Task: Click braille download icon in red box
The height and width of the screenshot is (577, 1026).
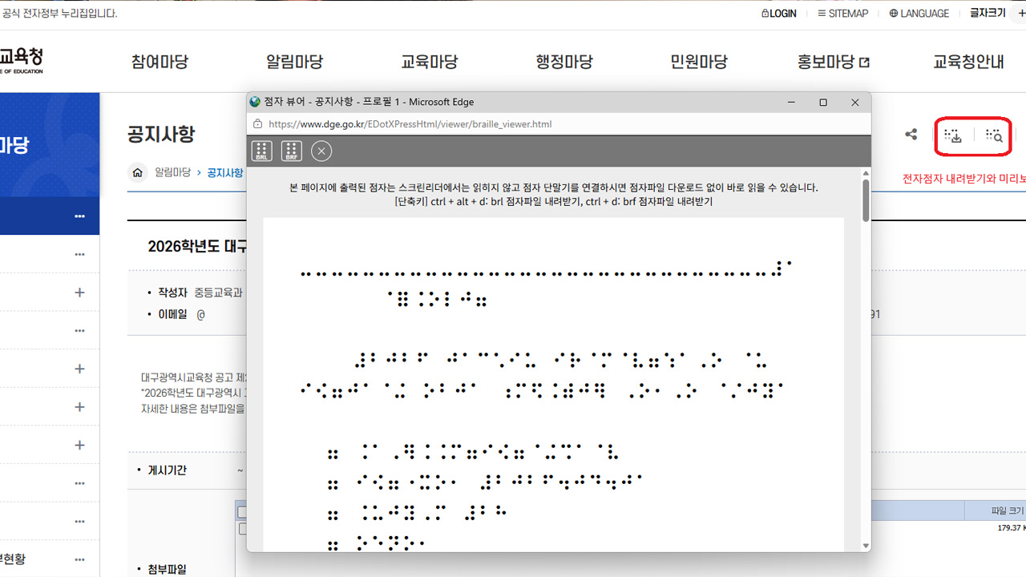Action: (x=953, y=136)
